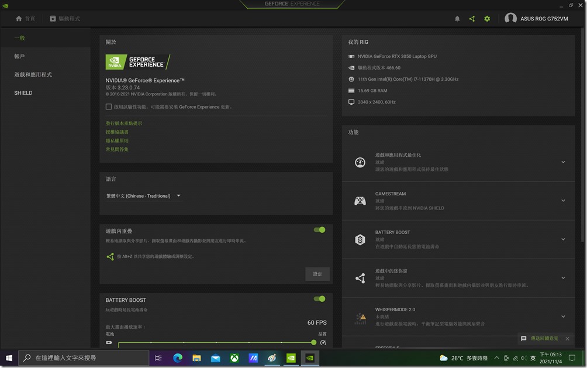Viewport: 587px width, 368px height.
Task: Switch to the 驅動程式 tab
Action: 64,18
